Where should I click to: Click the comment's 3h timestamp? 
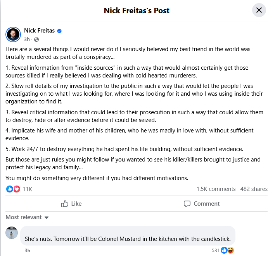coord(27,250)
